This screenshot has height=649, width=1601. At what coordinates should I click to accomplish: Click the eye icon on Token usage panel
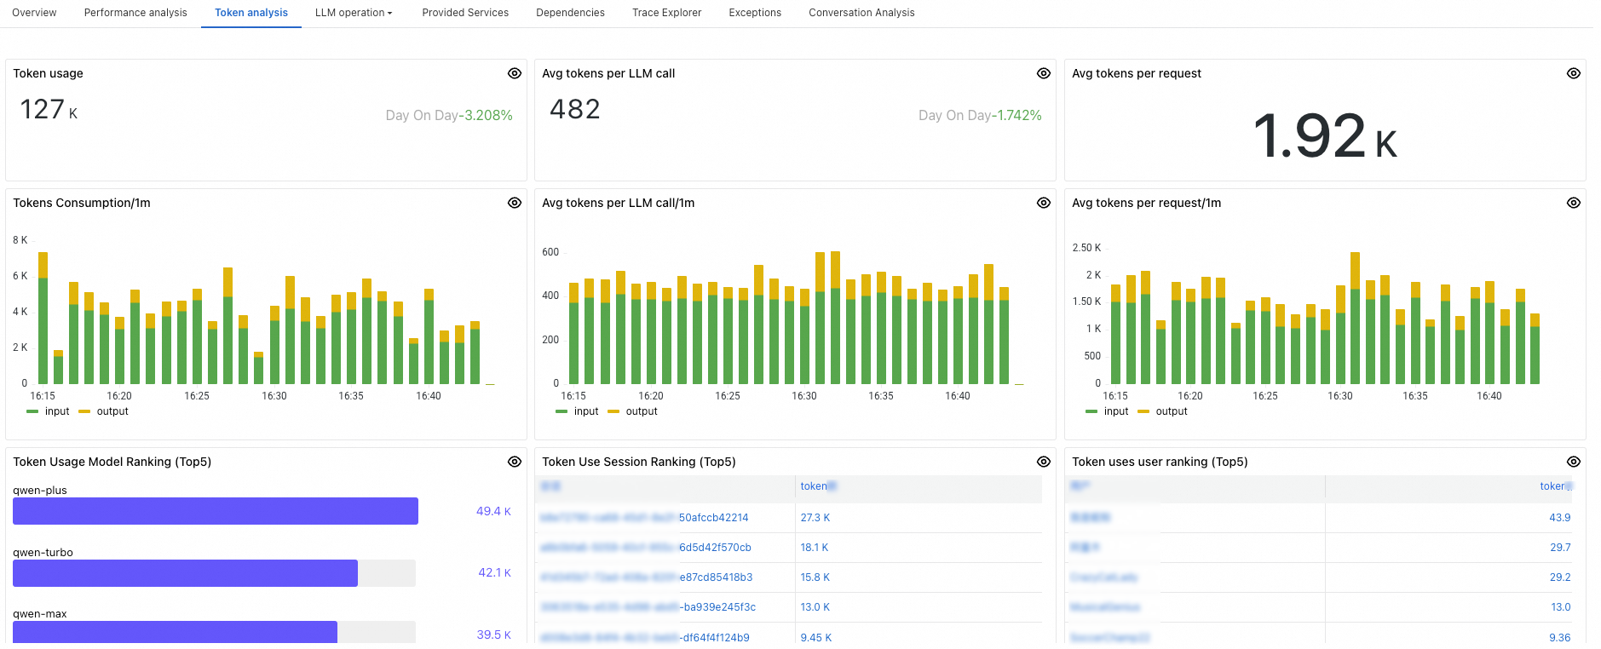click(515, 73)
